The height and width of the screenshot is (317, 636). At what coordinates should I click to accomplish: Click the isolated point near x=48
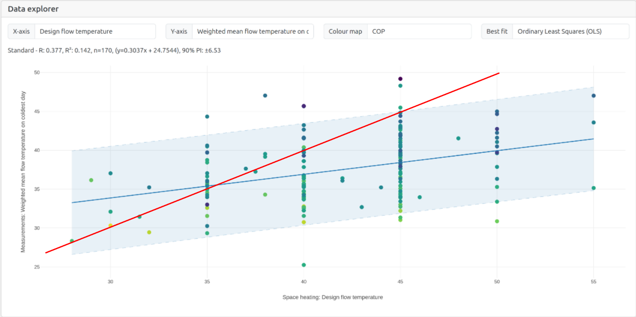coord(458,138)
